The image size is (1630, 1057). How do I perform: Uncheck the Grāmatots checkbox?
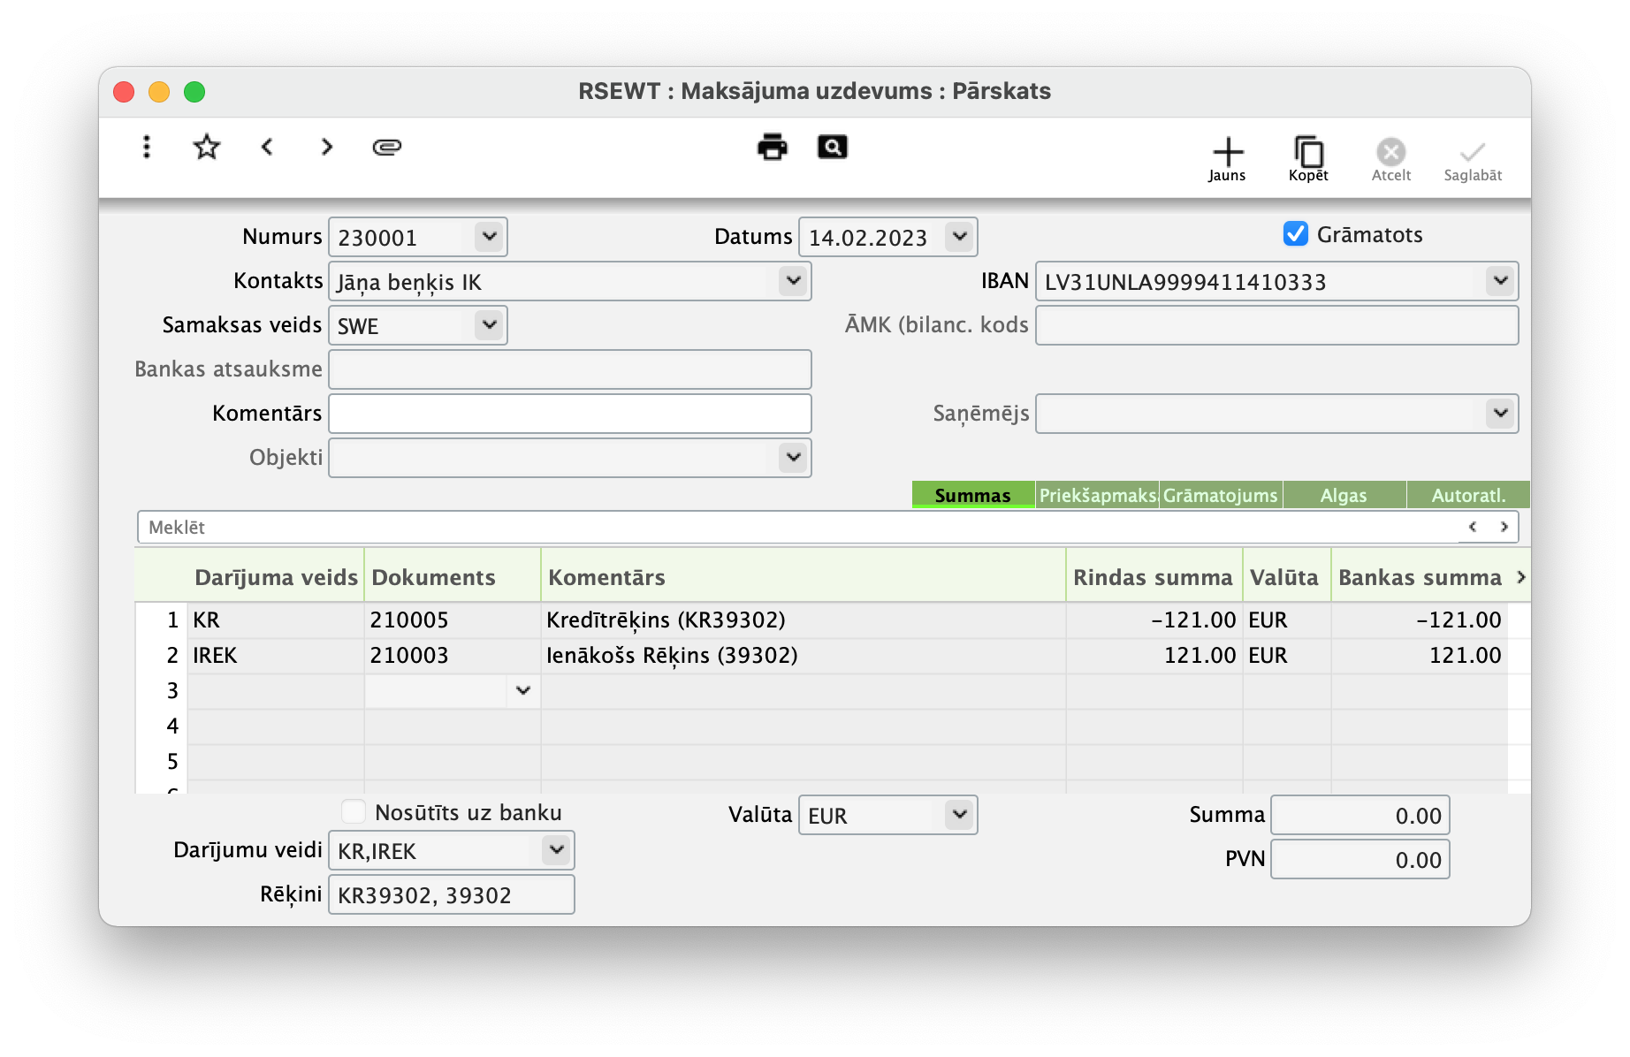[1295, 234]
